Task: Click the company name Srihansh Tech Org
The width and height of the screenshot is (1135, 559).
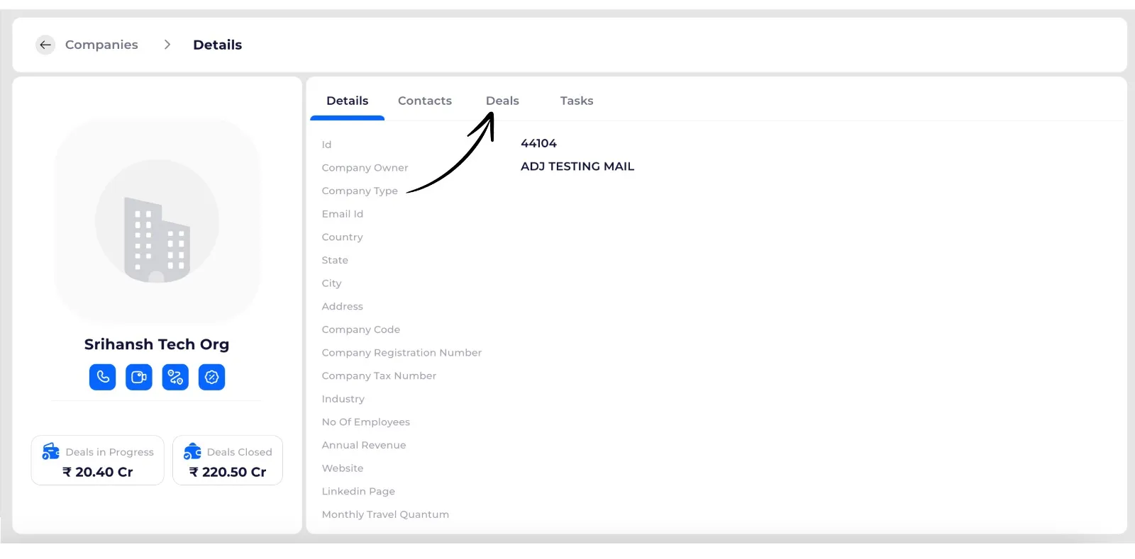Action: pyautogui.click(x=157, y=344)
